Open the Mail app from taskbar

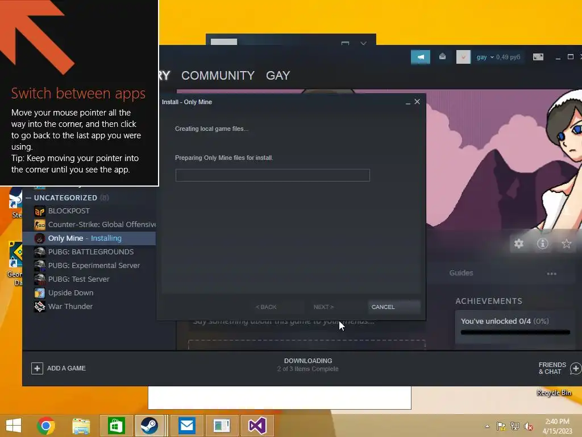pos(186,426)
